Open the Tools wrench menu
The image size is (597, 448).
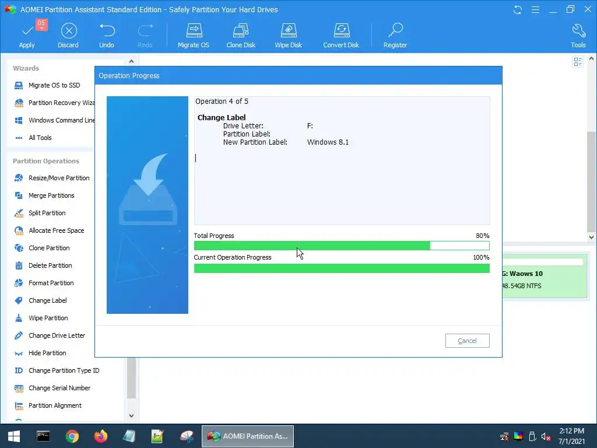click(578, 36)
